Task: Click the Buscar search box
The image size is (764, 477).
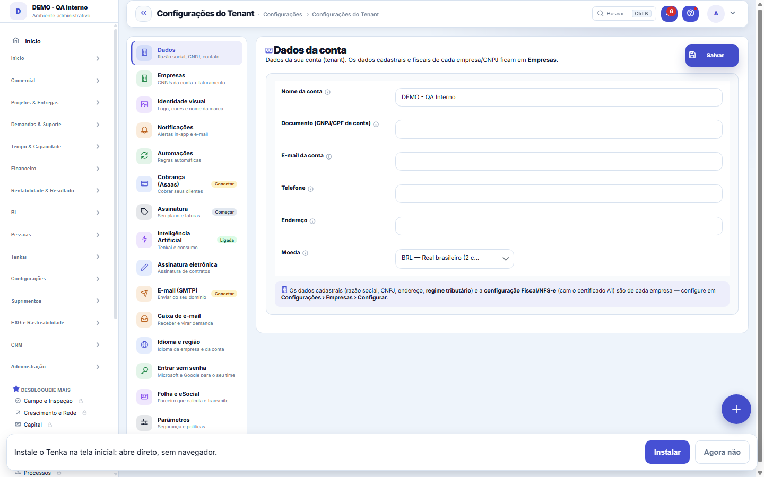Action: coord(624,13)
